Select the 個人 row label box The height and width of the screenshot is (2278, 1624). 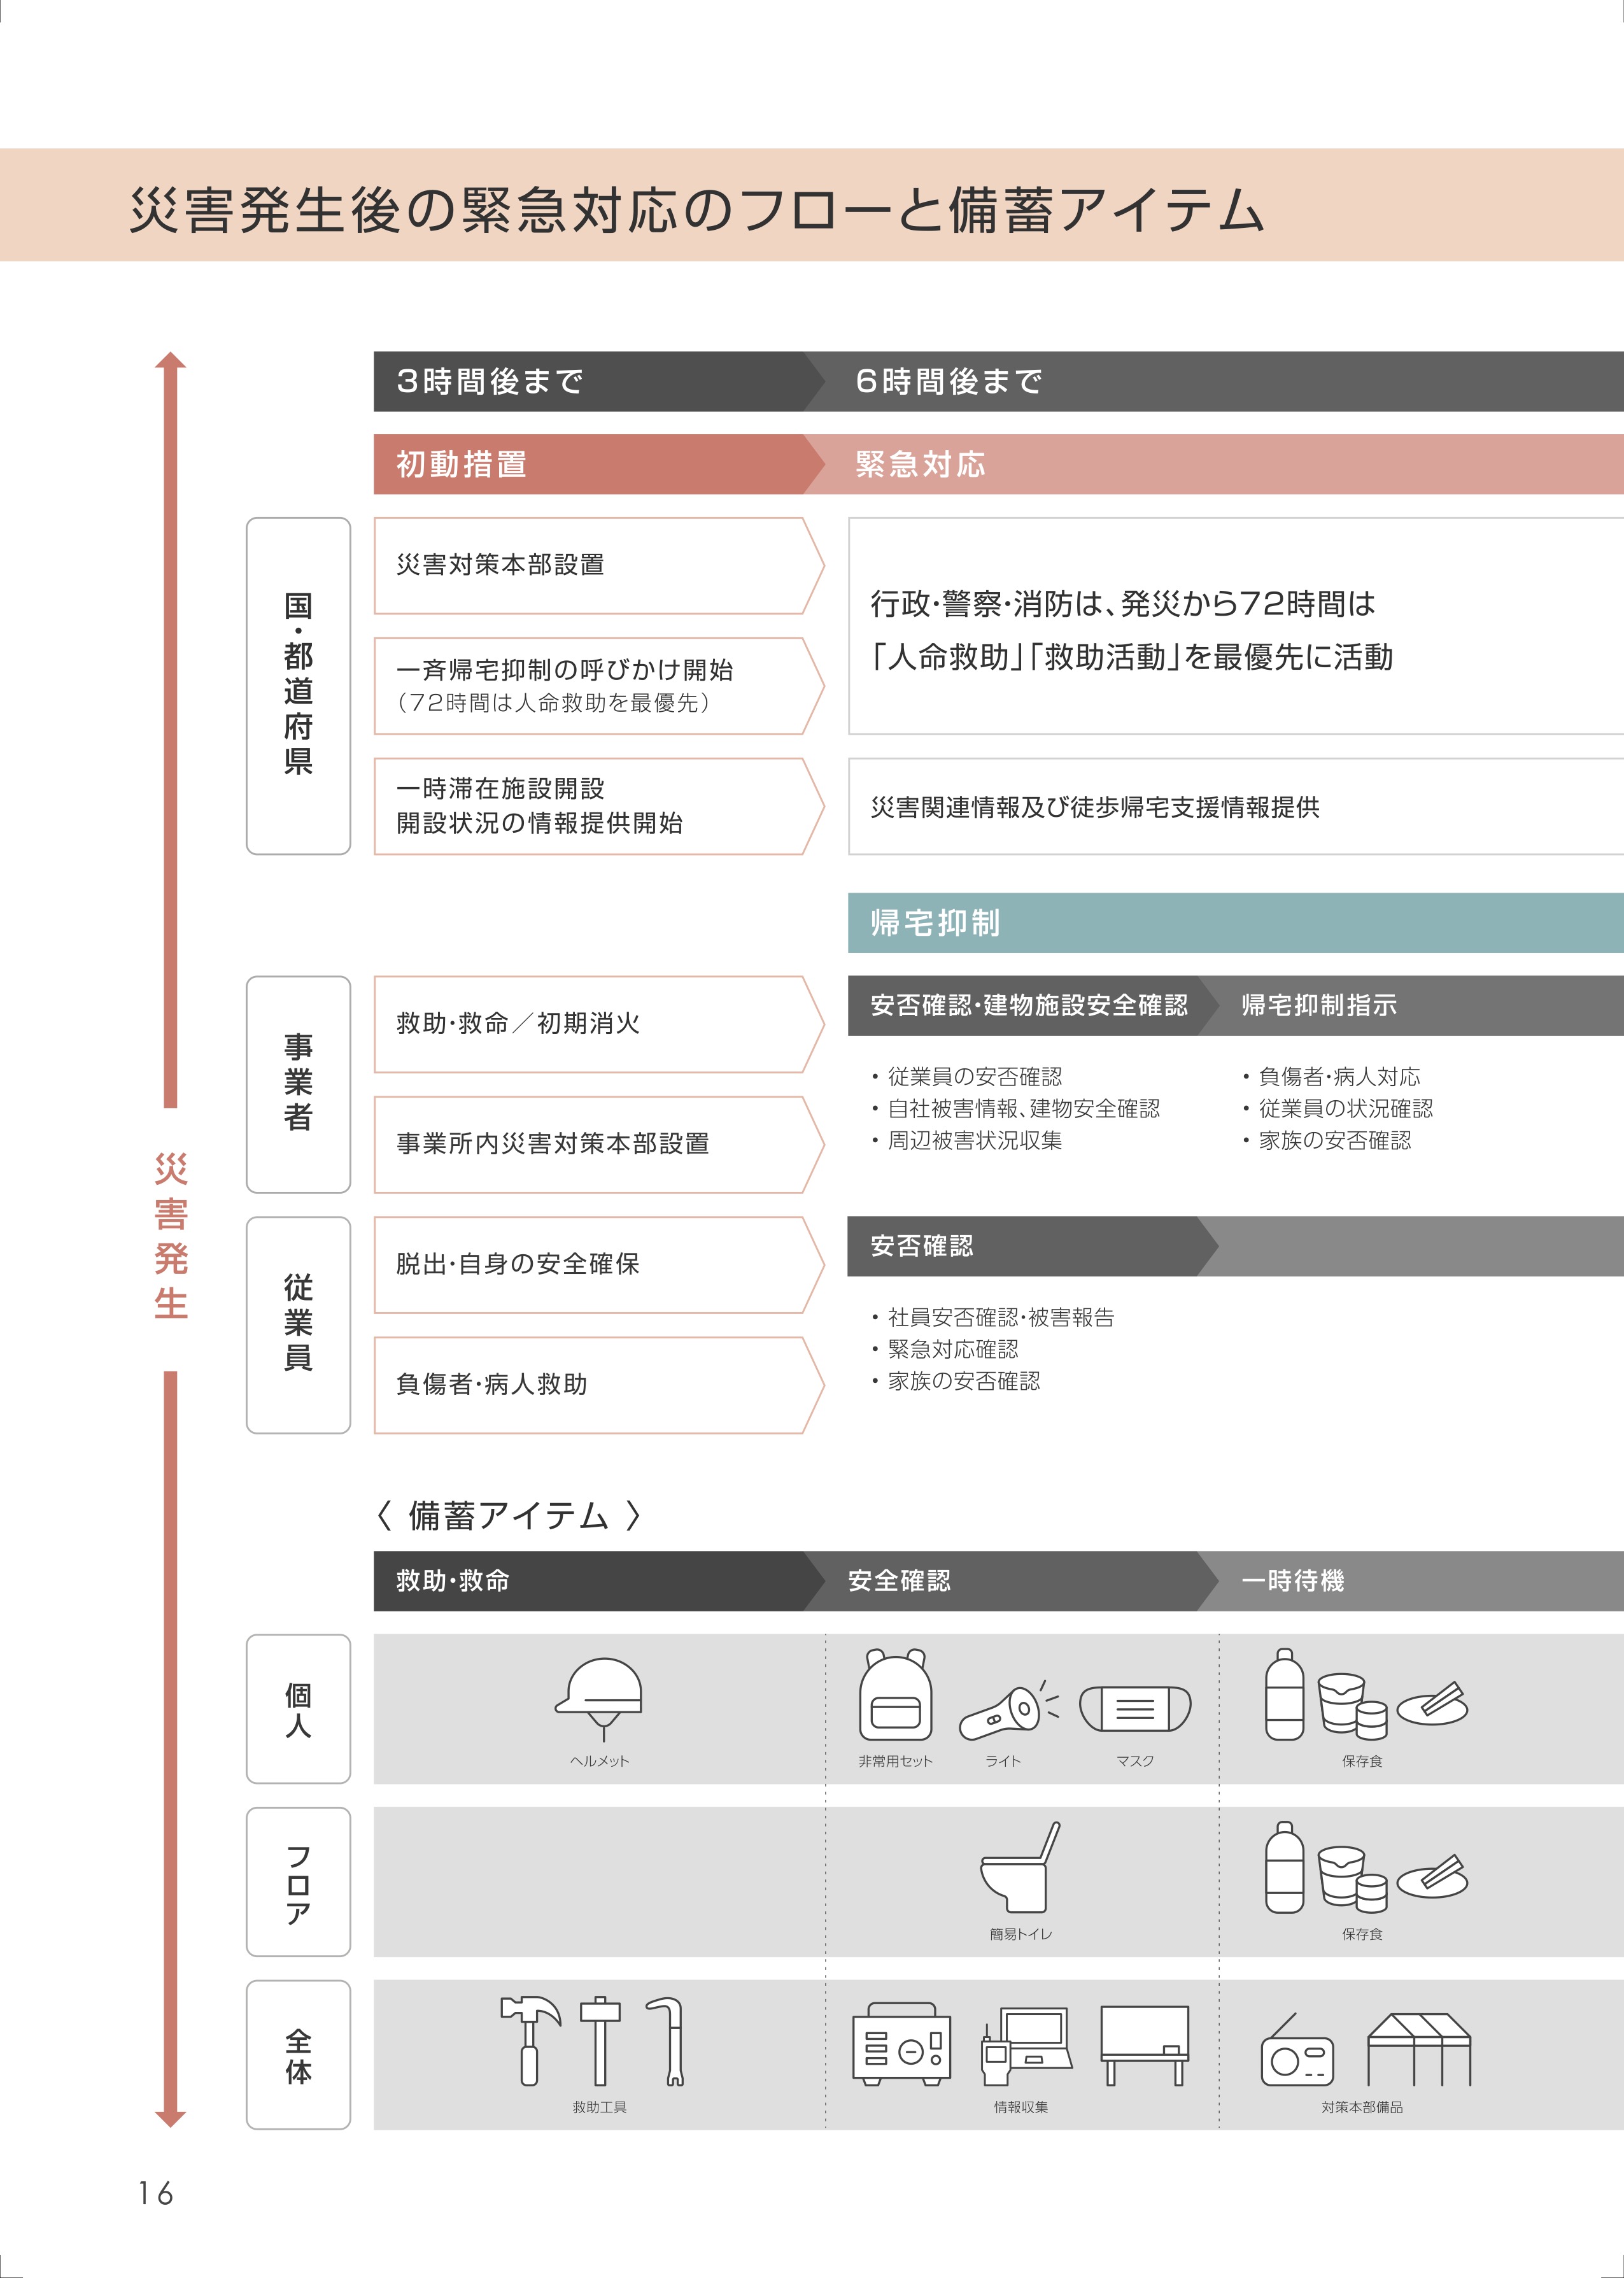tap(298, 1709)
